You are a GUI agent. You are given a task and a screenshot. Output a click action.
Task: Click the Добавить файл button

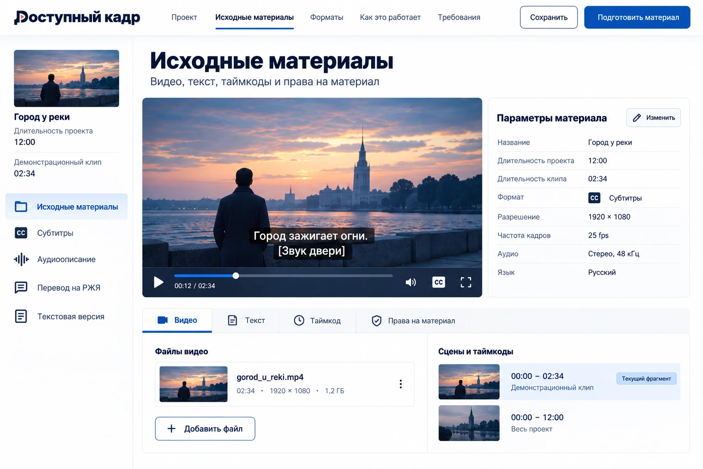205,429
